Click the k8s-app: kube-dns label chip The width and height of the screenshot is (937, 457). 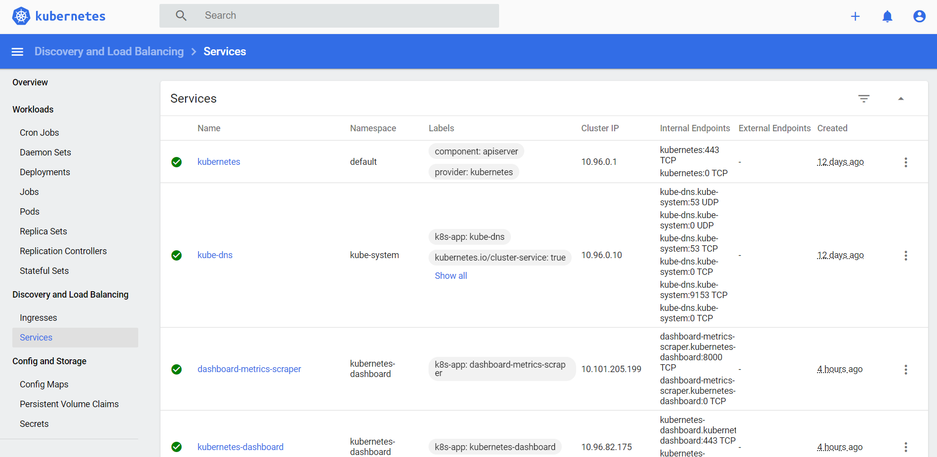(469, 237)
